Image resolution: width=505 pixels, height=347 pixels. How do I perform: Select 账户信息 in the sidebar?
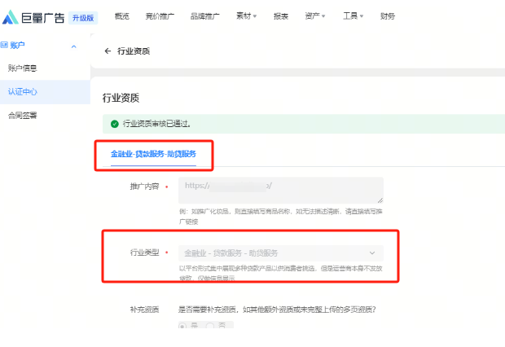(23, 68)
